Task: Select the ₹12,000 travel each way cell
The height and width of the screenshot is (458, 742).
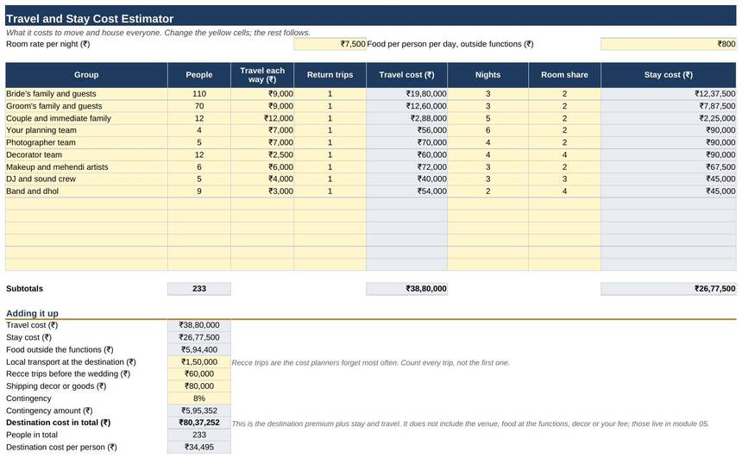Action: [x=262, y=118]
